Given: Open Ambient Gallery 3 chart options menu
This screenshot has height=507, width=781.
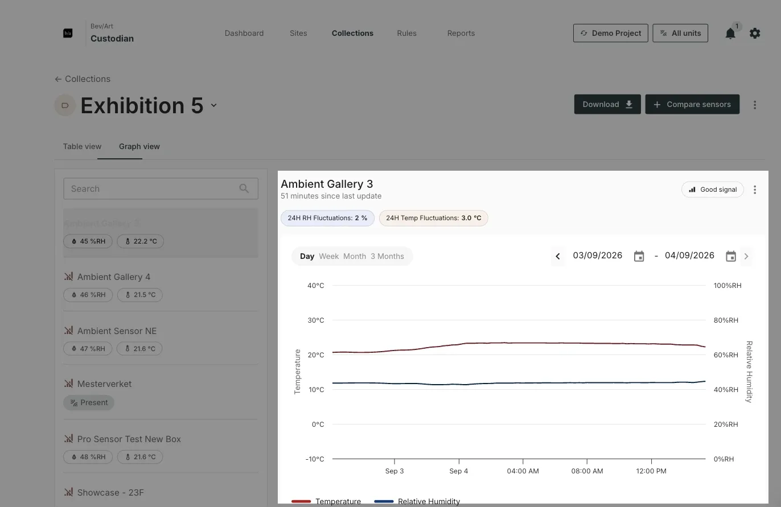Looking at the screenshot, I should (x=755, y=190).
